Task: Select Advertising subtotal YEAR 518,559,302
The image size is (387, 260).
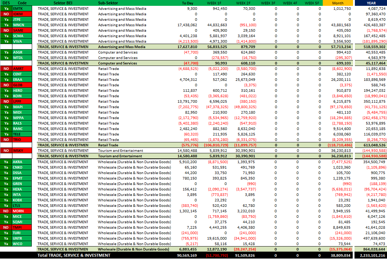Action: [375, 47]
